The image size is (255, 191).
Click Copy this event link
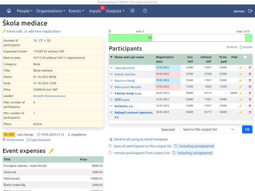[39, 140]
